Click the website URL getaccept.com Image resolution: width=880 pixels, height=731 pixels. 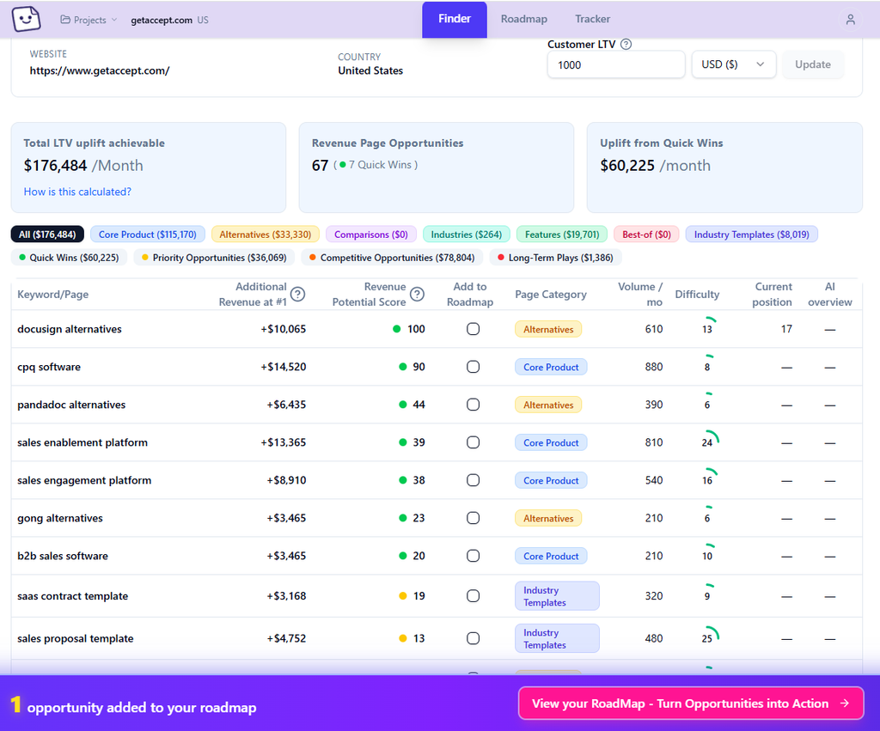click(x=100, y=70)
